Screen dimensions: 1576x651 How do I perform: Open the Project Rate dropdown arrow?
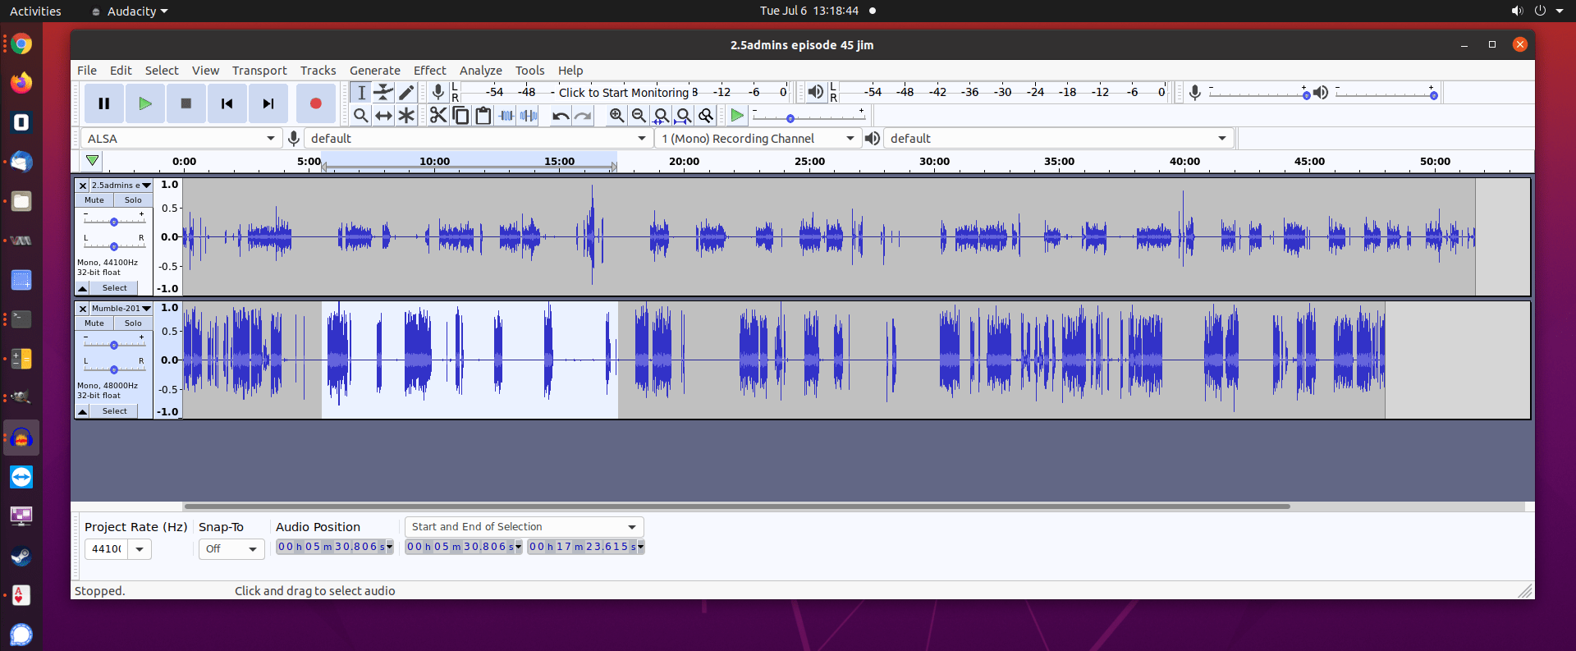coord(140,549)
